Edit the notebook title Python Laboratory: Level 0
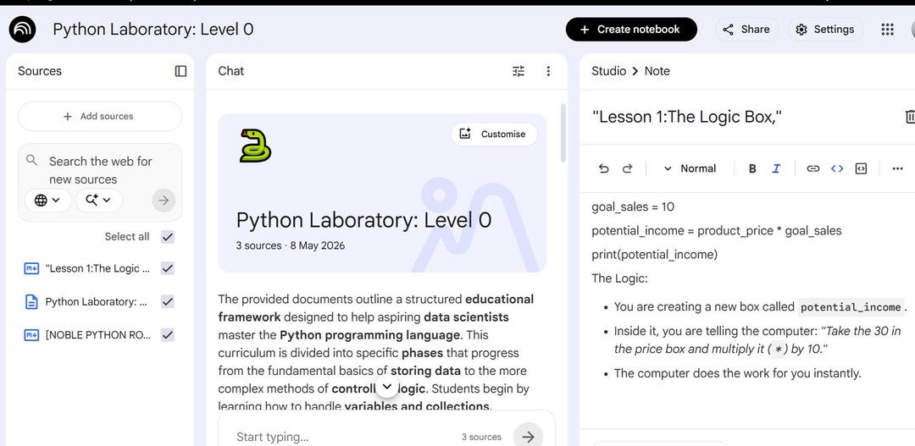Screen dimensions: 915x446 click(153, 29)
